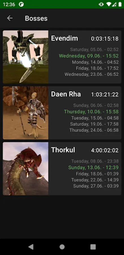This screenshot has width=124, height=255.
Task: Select the Evendim boss name
Action: 65,38
